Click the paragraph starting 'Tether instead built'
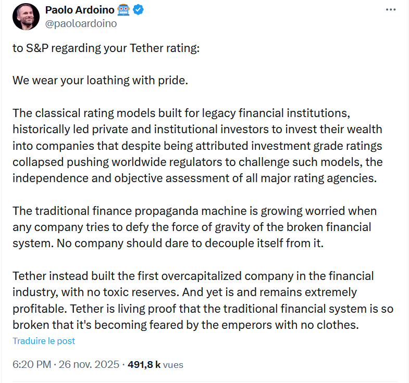The image size is (409, 383). pos(203,300)
